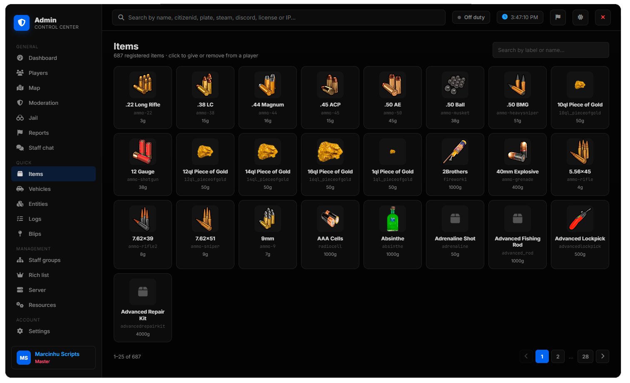Open the Map view
This screenshot has height=383, width=630.
click(53, 88)
